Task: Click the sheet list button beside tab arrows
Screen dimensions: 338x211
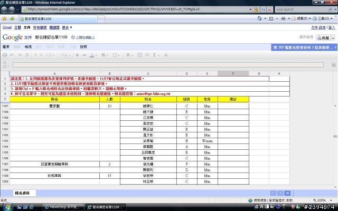Action: pos(287,193)
